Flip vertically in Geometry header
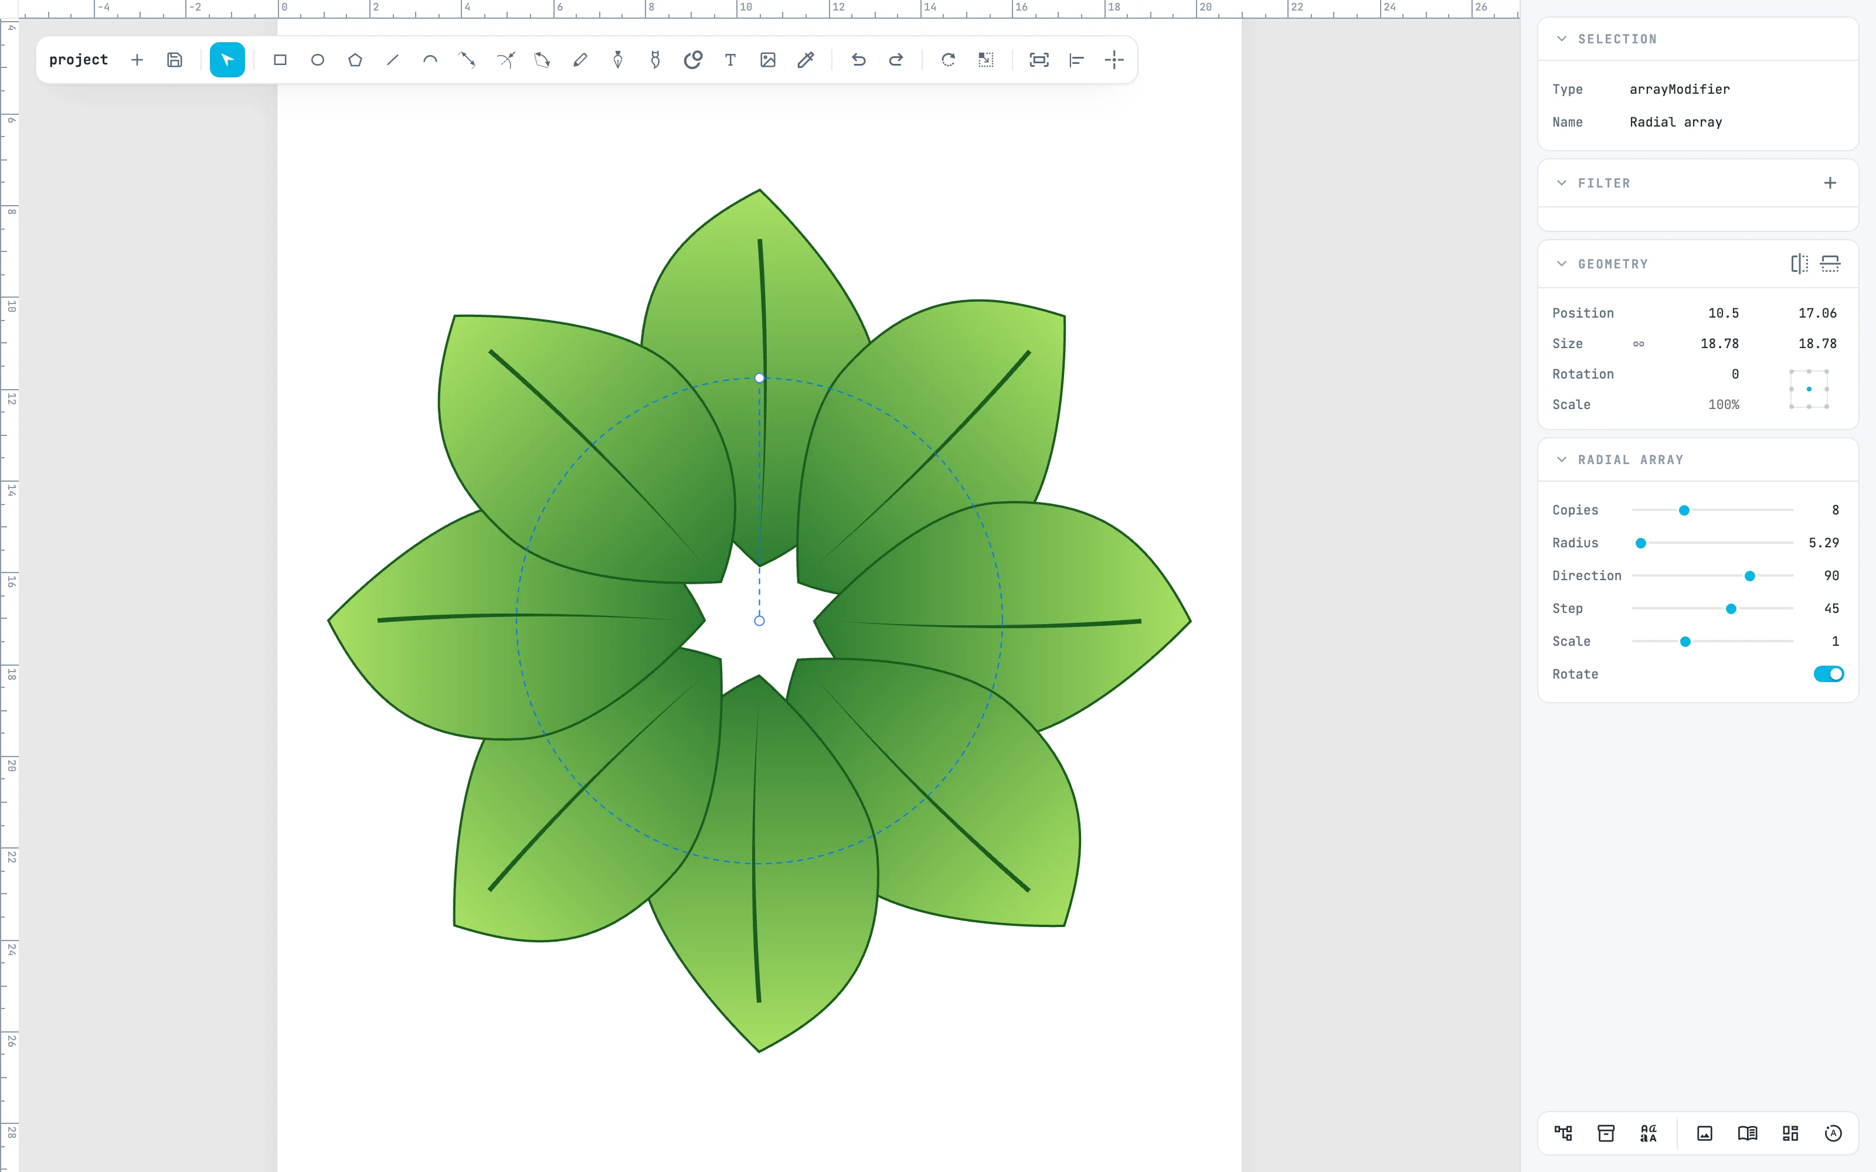This screenshot has width=1876, height=1172. pyautogui.click(x=1830, y=264)
